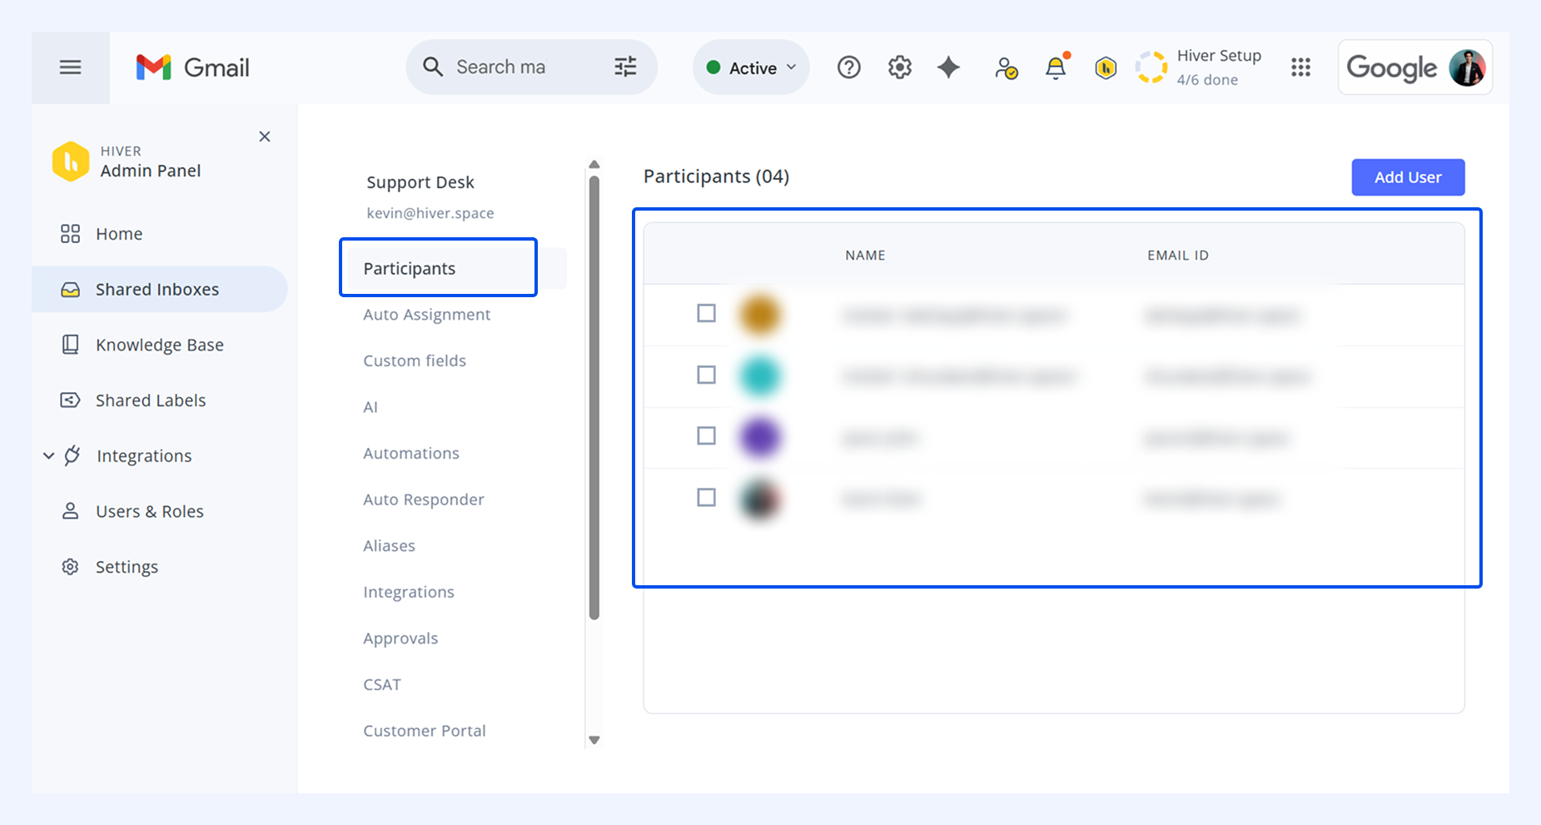The width and height of the screenshot is (1541, 825).
Task: Open Custom fields settings
Action: click(x=415, y=360)
